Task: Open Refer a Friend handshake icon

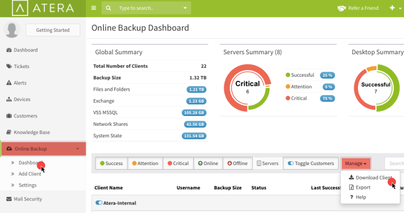Action: [x=342, y=8]
